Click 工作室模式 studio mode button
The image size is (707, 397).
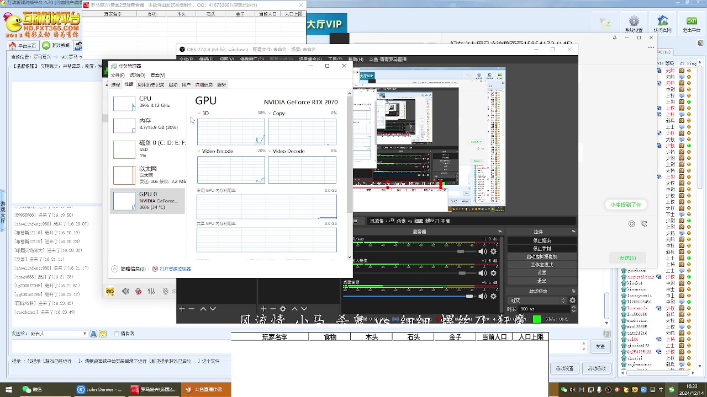pos(542,265)
